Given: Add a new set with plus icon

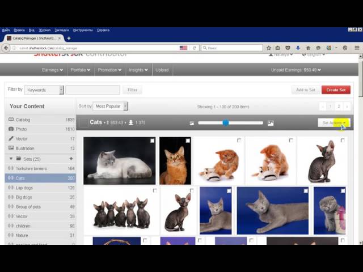Looking at the screenshot, I should coord(71,159).
